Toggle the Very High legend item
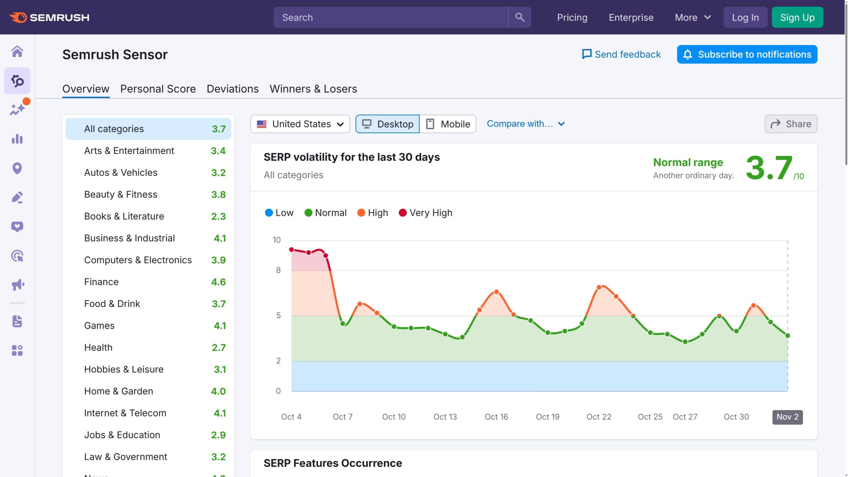The height and width of the screenshot is (477, 848). point(425,213)
